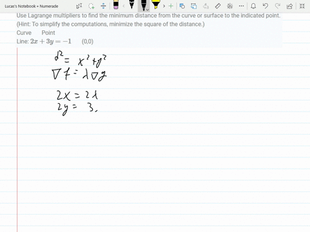Select the type/select objects tool

[x=79, y=6]
